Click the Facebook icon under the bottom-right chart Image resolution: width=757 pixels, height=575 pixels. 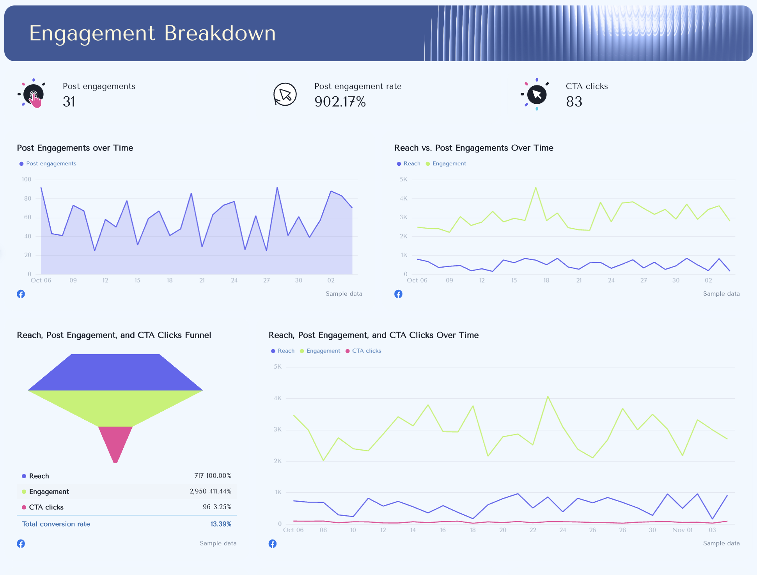tap(272, 543)
